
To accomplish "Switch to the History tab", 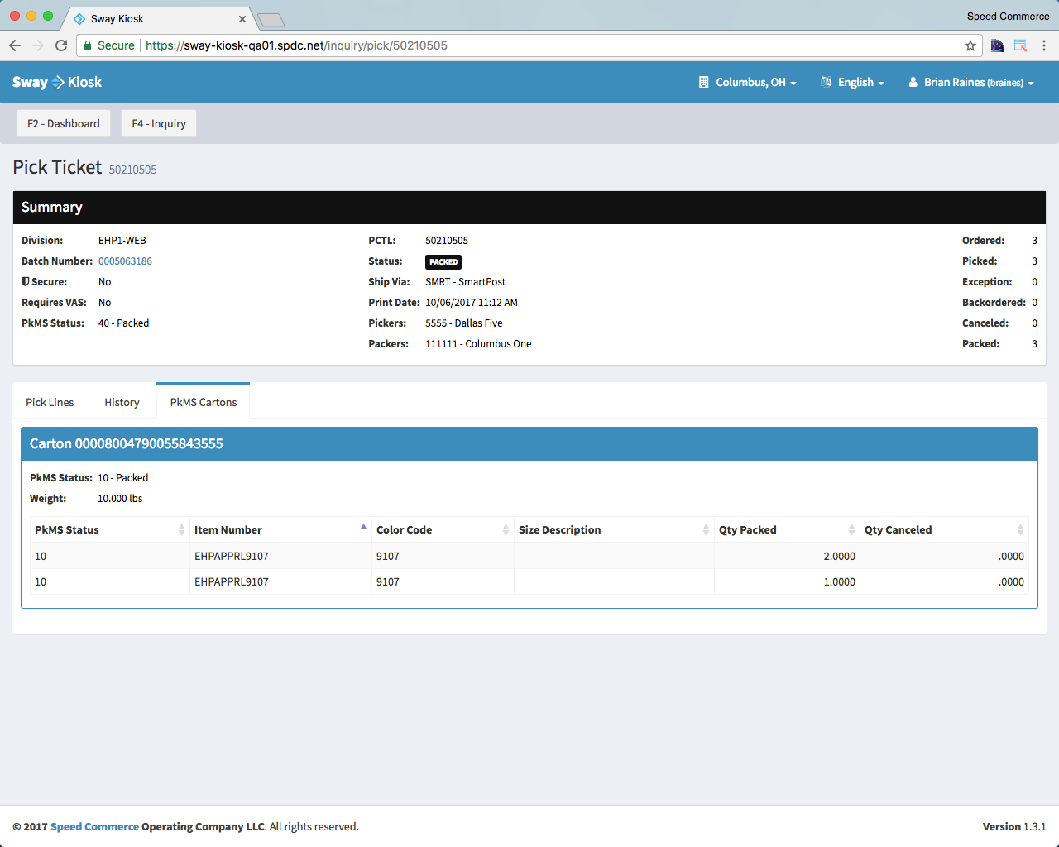I will pyautogui.click(x=122, y=402).
